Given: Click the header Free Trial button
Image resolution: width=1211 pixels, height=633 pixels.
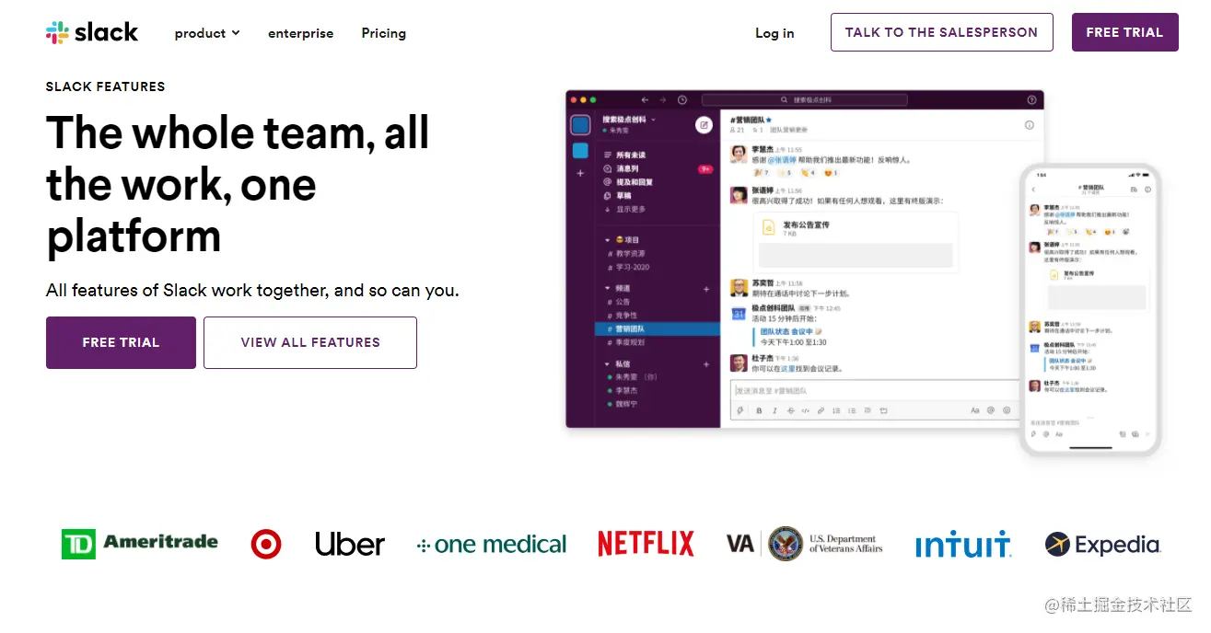Looking at the screenshot, I should 1124,32.
